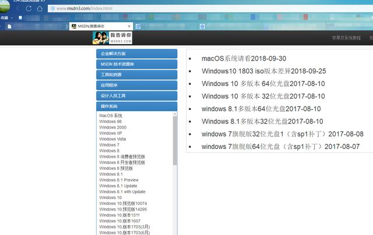Expand the 应用程序 section
This screenshot has height=235, width=373.
(137, 86)
